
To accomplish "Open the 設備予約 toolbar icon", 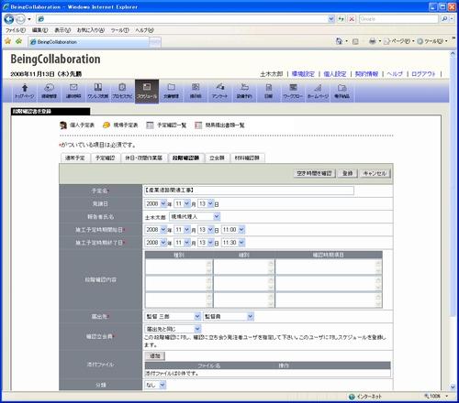I will tap(244, 91).
